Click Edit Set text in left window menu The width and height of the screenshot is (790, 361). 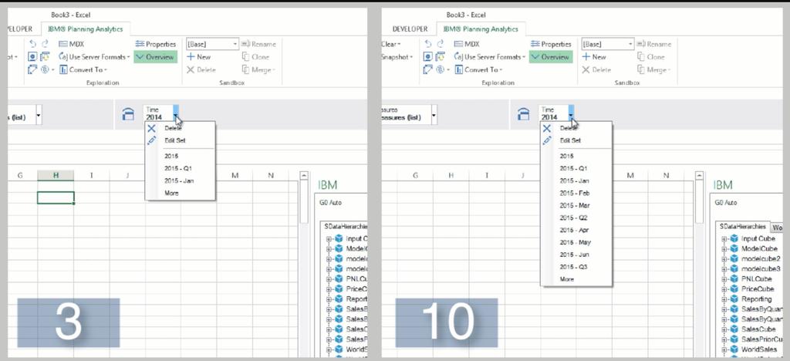(x=175, y=140)
